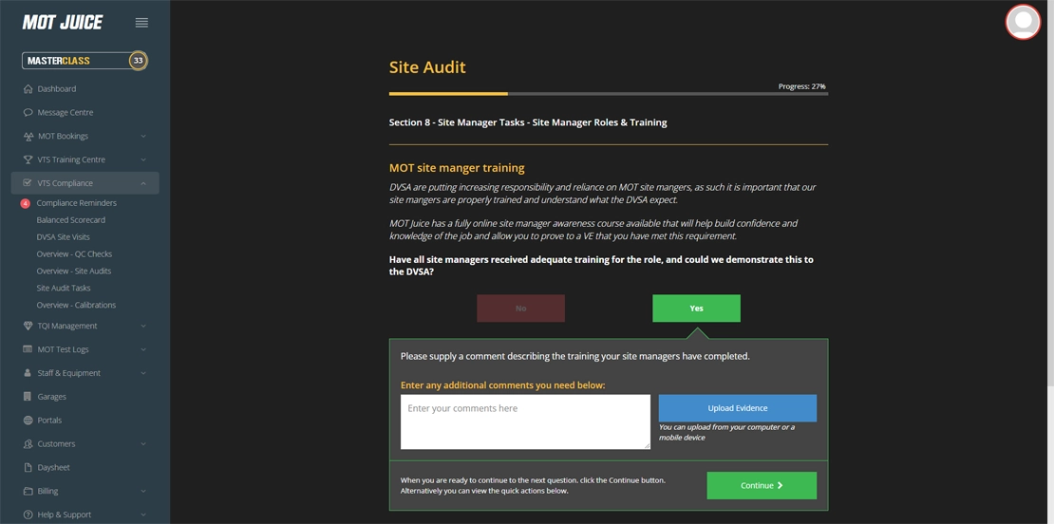The image size is (1054, 524).
Task: Click the MOT site manger training heading
Action: [x=457, y=168]
